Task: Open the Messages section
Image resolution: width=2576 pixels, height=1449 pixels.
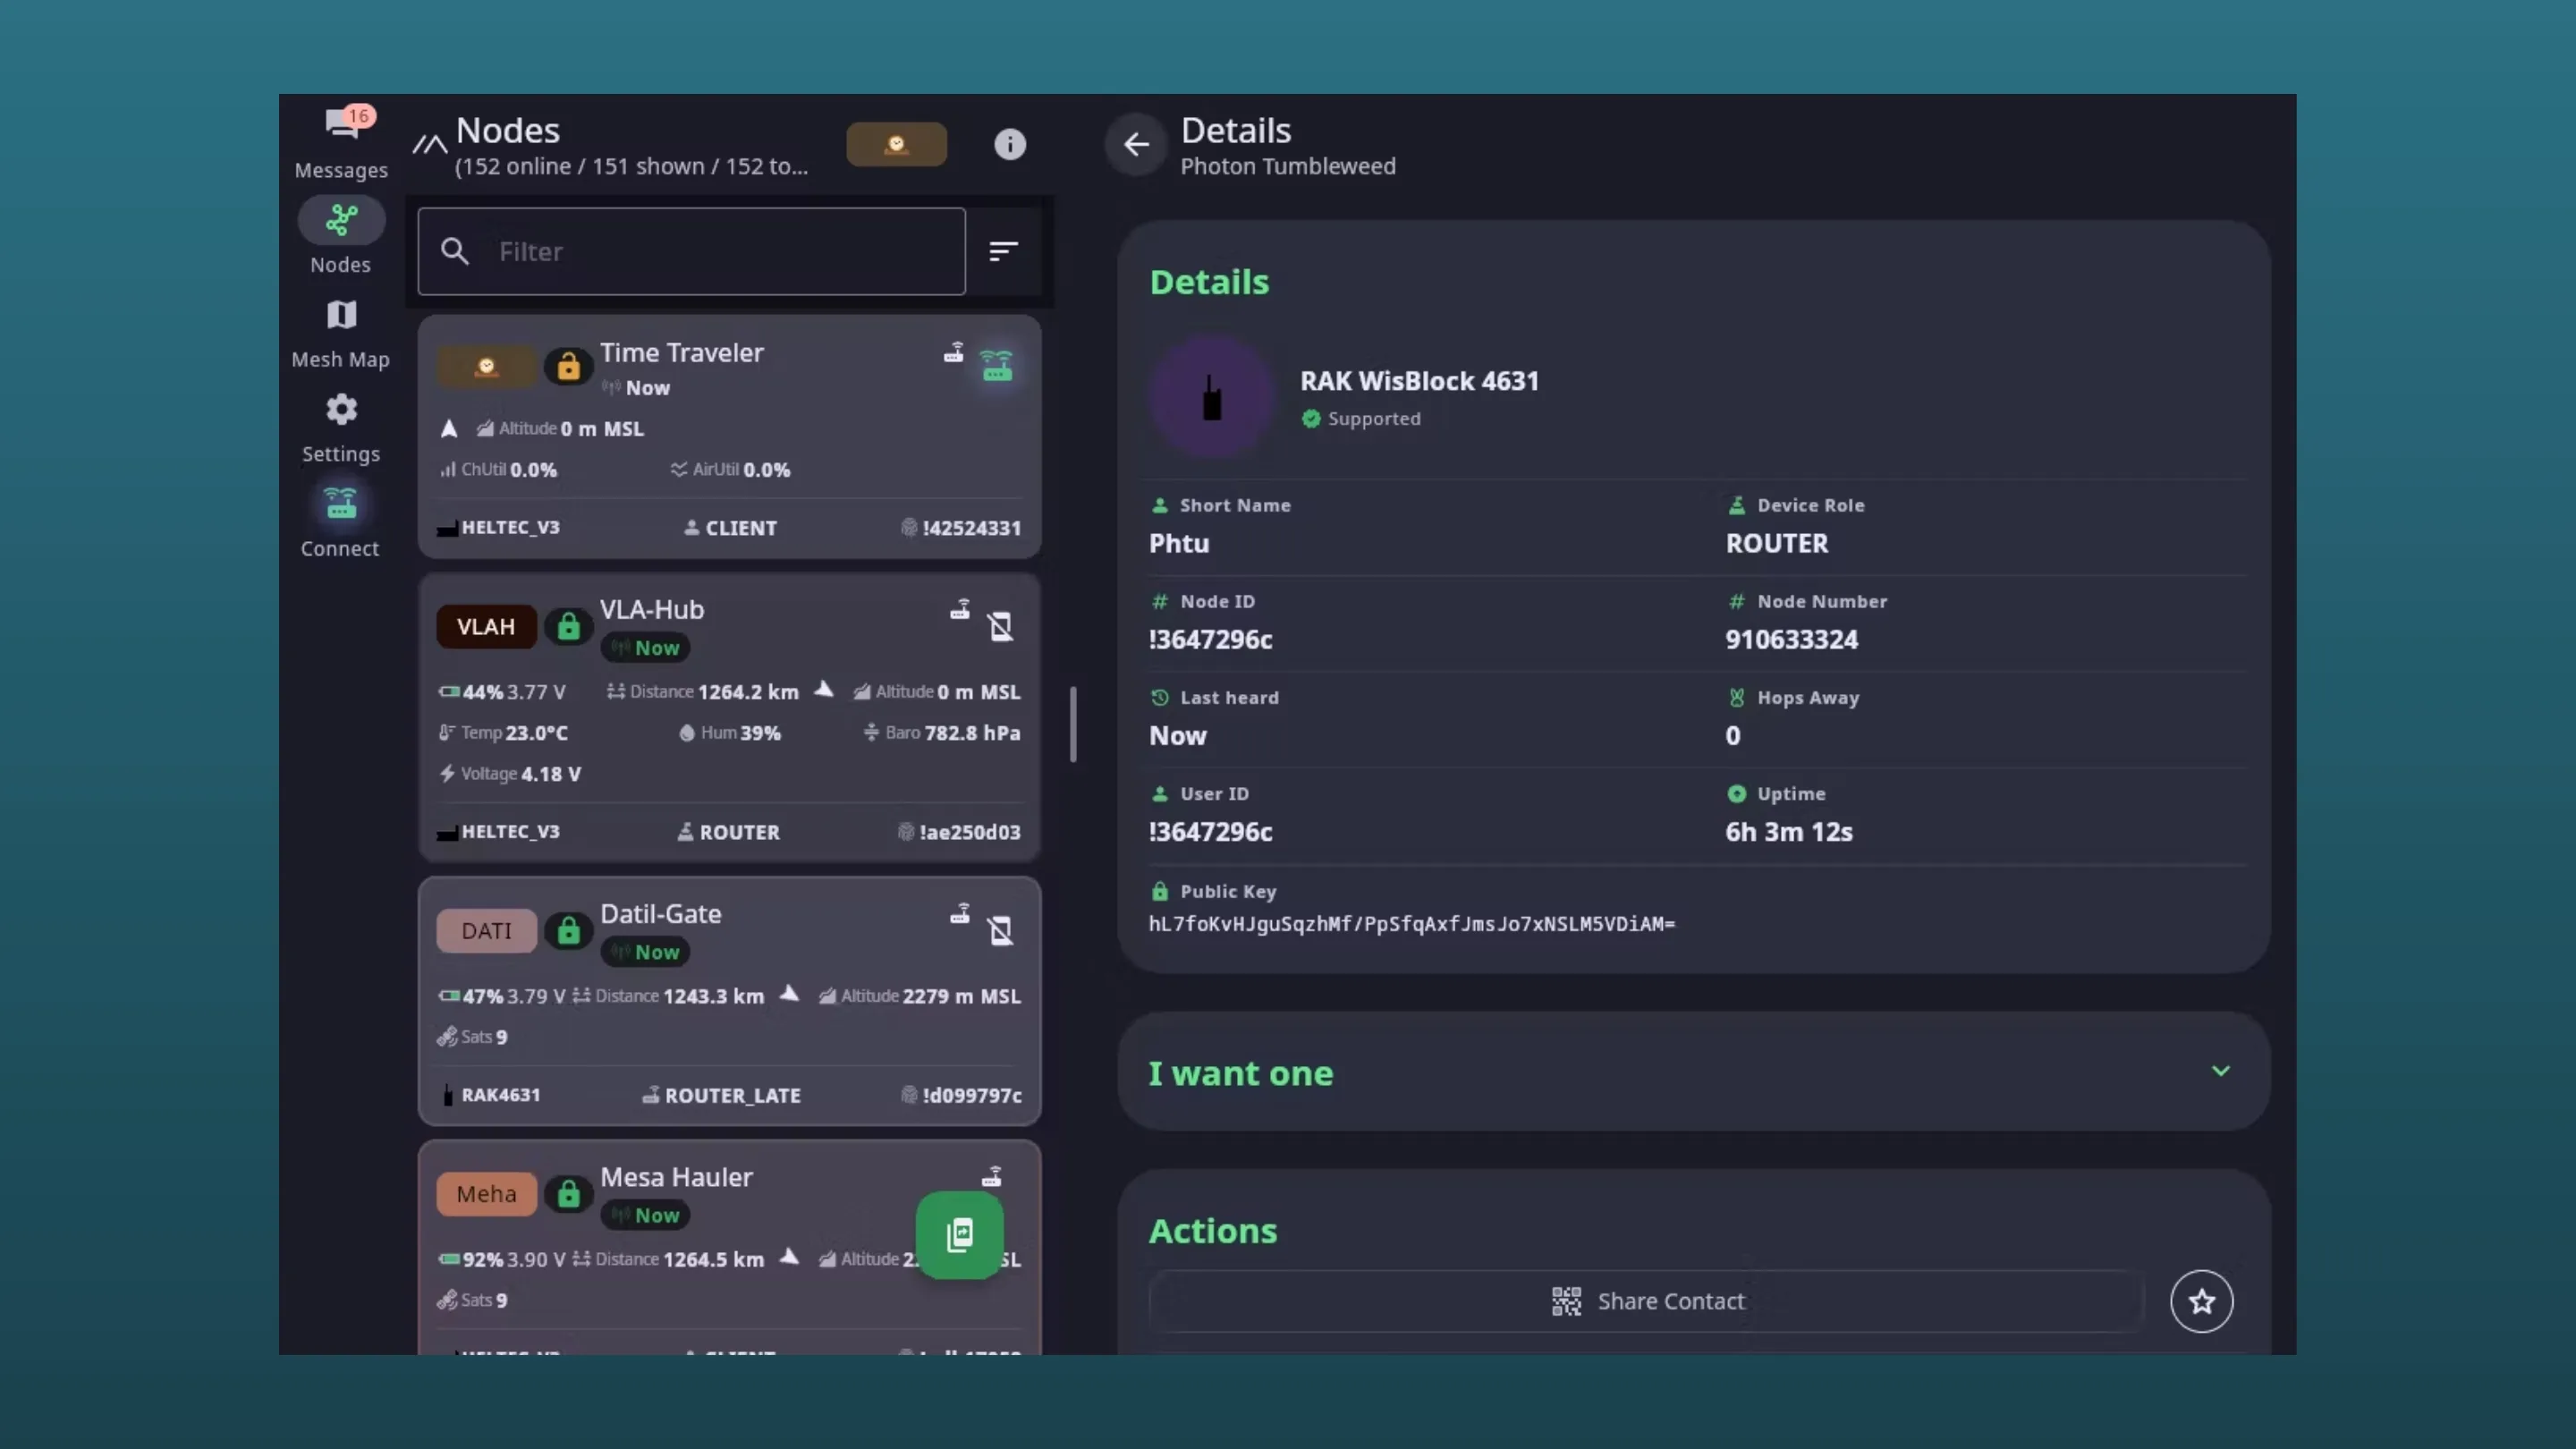Action: point(341,143)
